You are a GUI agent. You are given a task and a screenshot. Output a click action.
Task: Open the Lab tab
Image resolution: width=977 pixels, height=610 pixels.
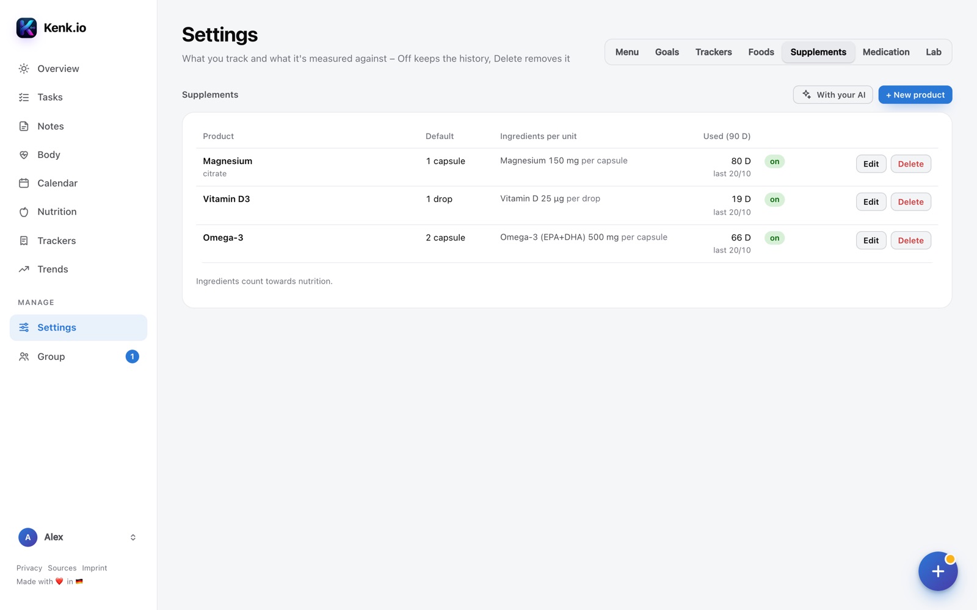tap(933, 52)
